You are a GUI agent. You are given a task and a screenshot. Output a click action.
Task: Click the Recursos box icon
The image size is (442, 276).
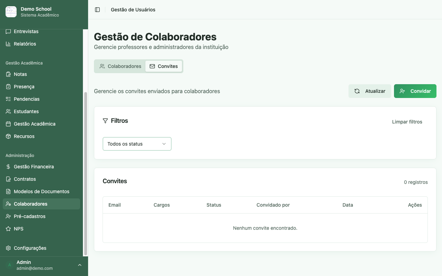tap(8, 136)
